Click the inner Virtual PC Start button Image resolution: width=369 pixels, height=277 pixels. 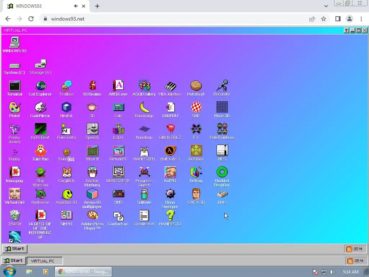(x=15, y=249)
